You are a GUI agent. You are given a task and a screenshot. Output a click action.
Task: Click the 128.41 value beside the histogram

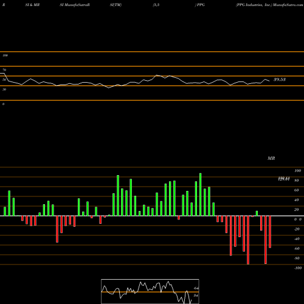[x=284, y=179]
